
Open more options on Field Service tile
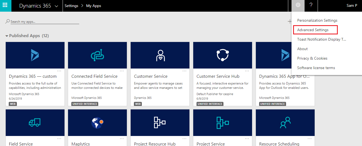(59, 139)
